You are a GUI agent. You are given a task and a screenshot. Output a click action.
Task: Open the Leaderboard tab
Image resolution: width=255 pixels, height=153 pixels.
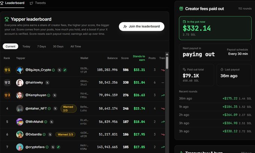[12, 3]
